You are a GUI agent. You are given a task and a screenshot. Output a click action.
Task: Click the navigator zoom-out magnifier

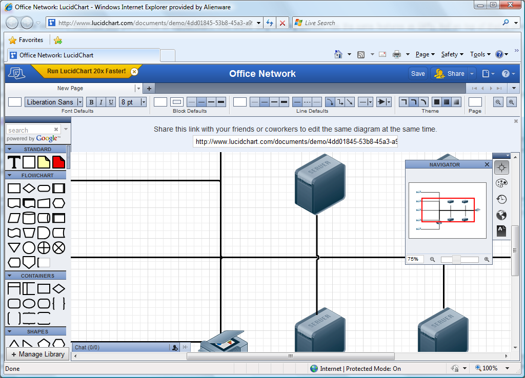click(x=432, y=259)
